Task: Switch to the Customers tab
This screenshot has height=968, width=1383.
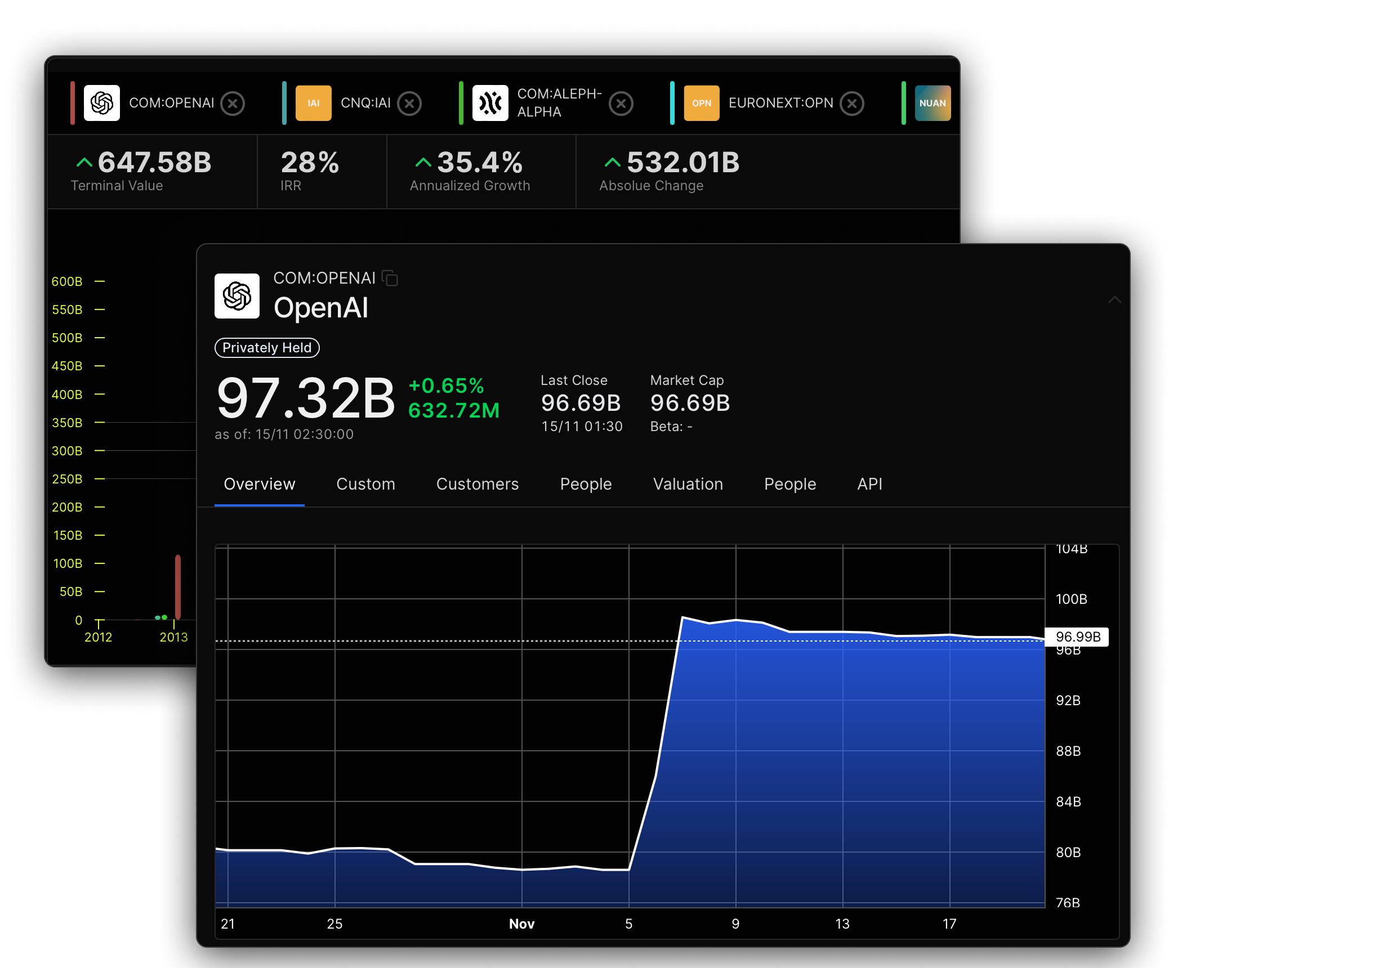Action: click(478, 484)
